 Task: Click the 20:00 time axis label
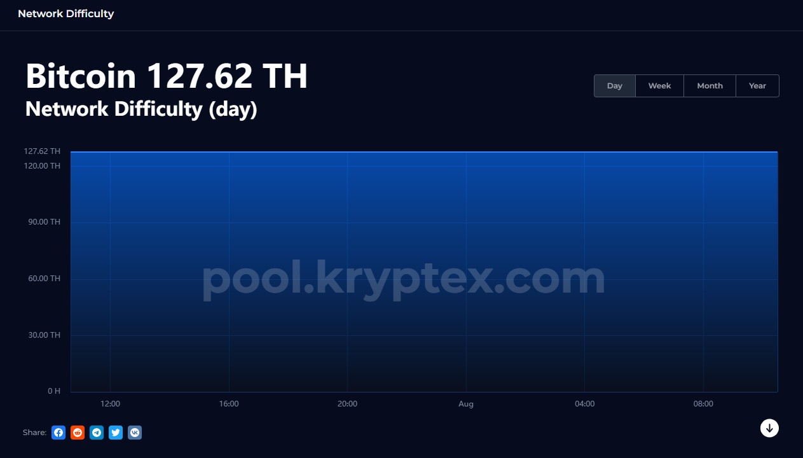click(x=347, y=404)
